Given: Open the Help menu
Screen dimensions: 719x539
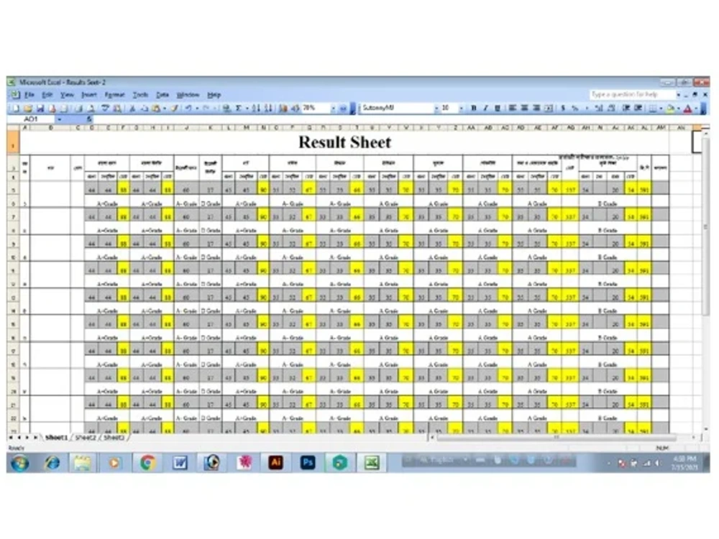Looking at the screenshot, I should click(x=214, y=95).
